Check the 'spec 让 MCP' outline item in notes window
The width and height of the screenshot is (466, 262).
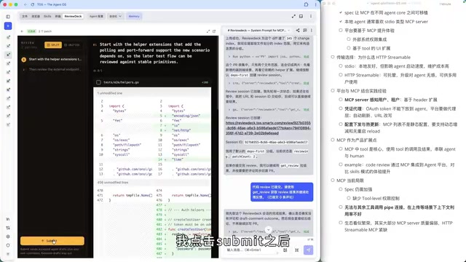341,12
